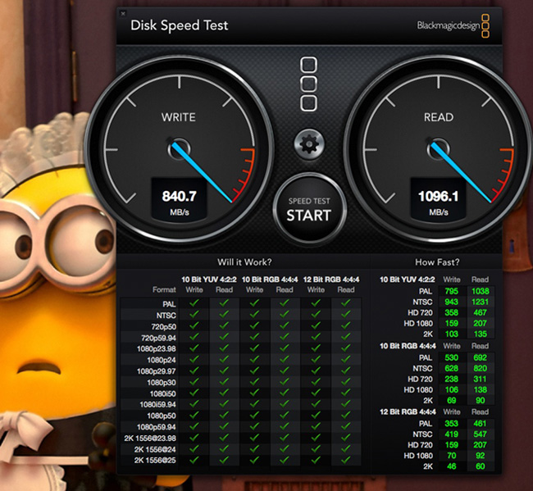Click the 720p59.94 format row label
The height and width of the screenshot is (491, 533).
(x=158, y=338)
